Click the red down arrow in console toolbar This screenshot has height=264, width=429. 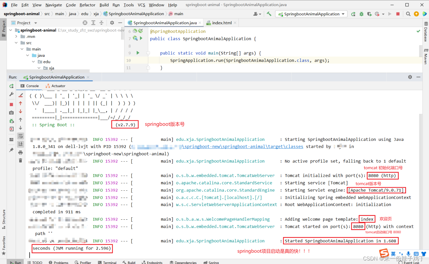[21, 111]
